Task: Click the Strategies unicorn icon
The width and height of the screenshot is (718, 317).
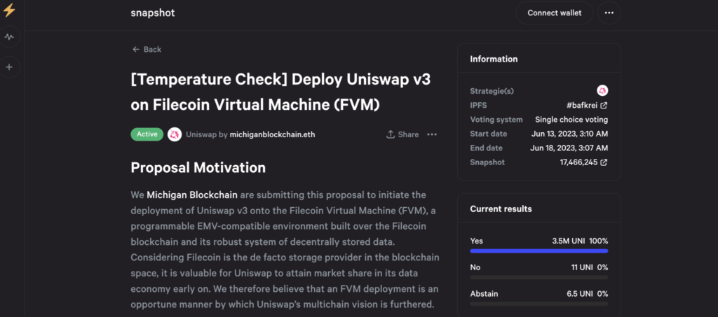Action: (x=602, y=90)
